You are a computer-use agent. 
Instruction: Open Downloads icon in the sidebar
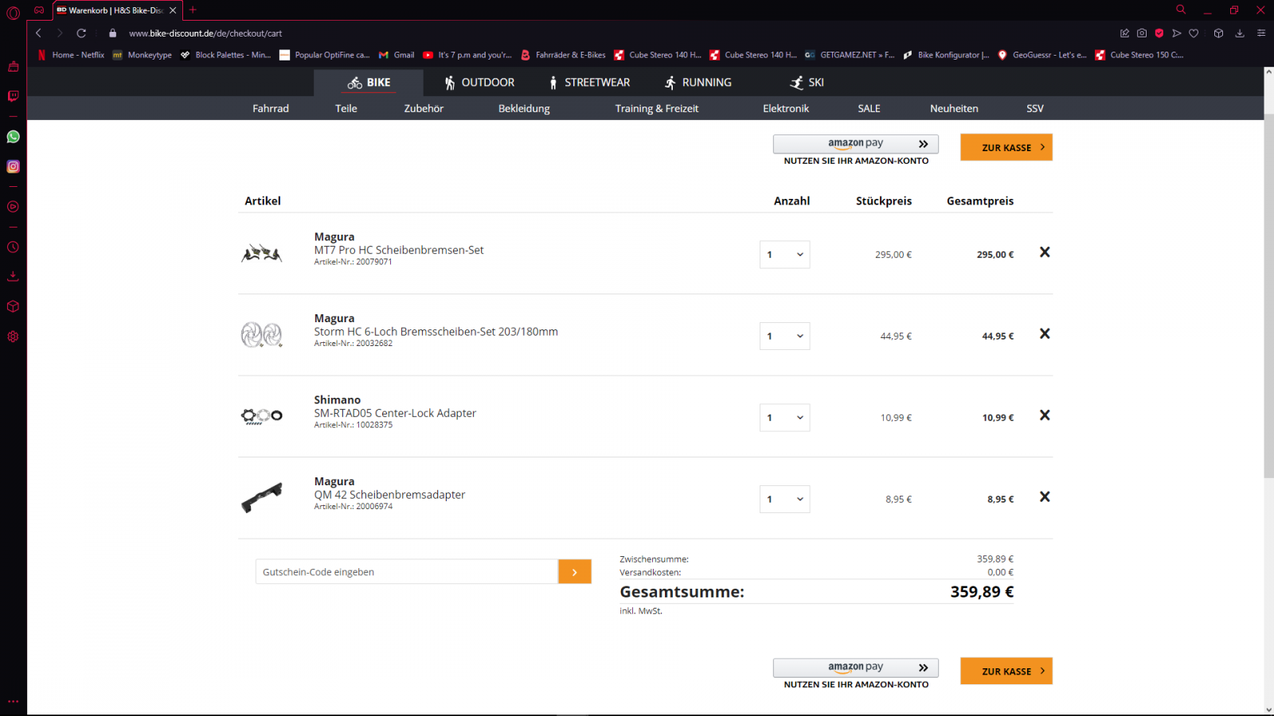pos(13,276)
